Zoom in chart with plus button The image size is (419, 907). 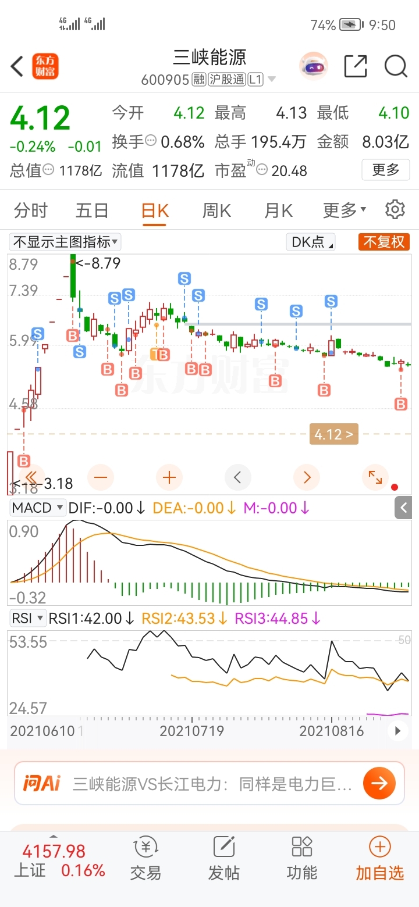[169, 477]
